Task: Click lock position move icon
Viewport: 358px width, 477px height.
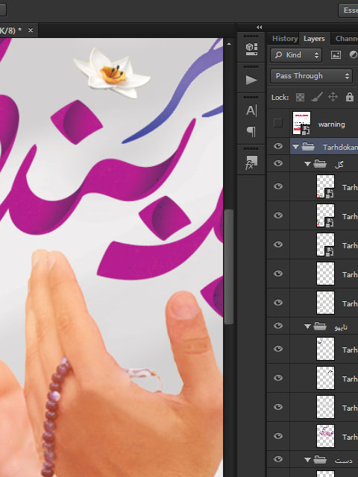Action: pos(333,97)
